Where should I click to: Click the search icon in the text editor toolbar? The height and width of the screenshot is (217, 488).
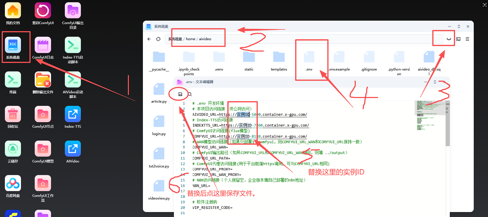pos(190,94)
